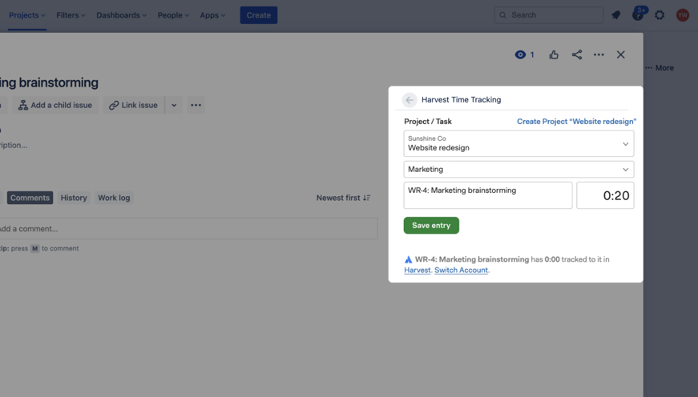Click the 0:20 time field
Viewport: 698px width, 397px height.
pyautogui.click(x=605, y=195)
